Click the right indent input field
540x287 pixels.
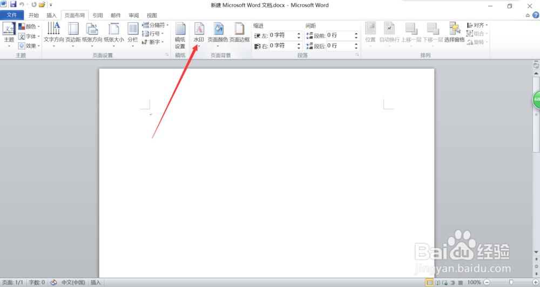click(282, 45)
